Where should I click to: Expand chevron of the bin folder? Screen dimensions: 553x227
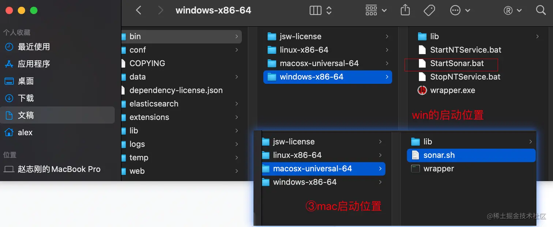click(237, 36)
